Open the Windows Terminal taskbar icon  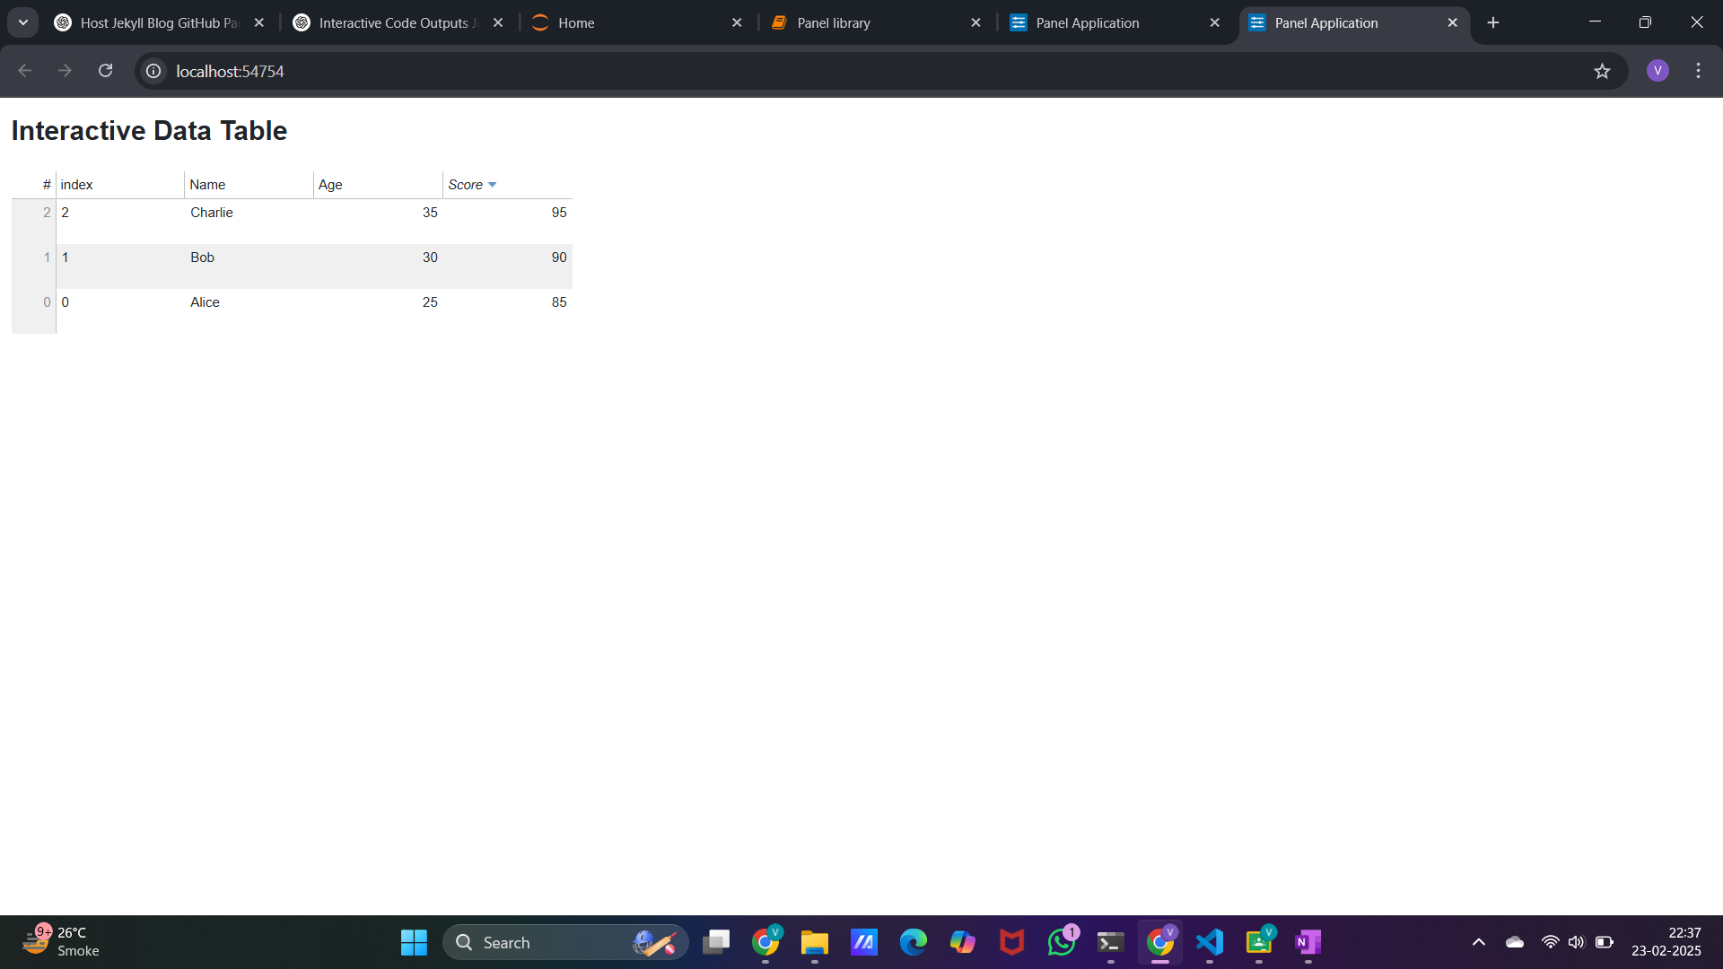pos(1110,943)
